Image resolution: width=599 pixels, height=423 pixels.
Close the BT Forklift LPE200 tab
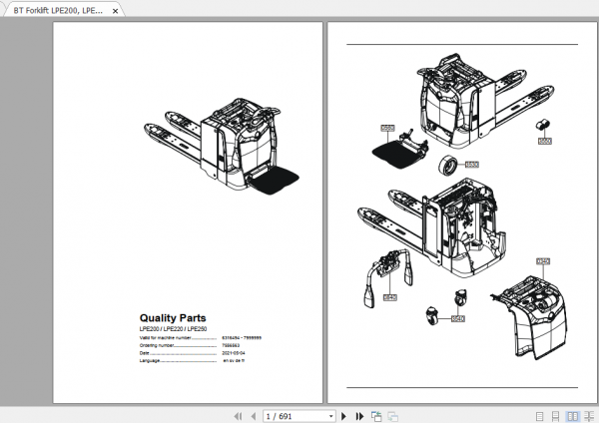click(x=115, y=11)
